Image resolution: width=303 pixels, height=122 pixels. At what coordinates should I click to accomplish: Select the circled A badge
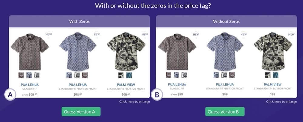(x=10, y=95)
